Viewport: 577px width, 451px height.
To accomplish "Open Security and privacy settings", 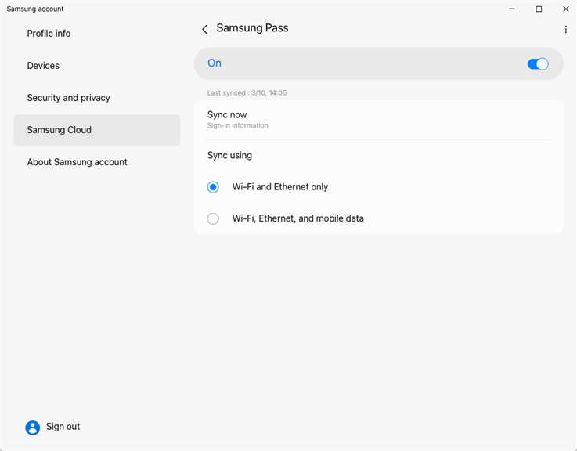I will pyautogui.click(x=68, y=98).
